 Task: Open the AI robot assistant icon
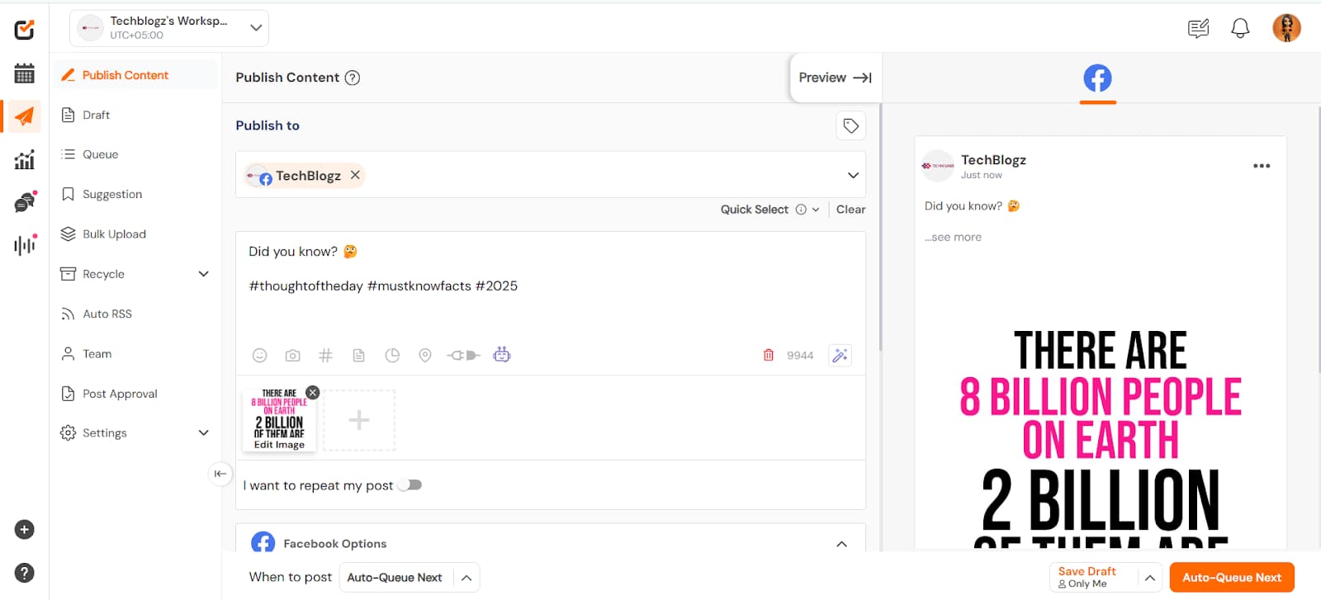click(x=502, y=355)
